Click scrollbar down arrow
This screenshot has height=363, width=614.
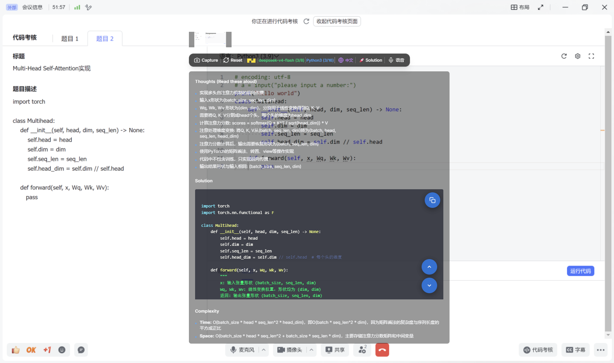(608, 335)
